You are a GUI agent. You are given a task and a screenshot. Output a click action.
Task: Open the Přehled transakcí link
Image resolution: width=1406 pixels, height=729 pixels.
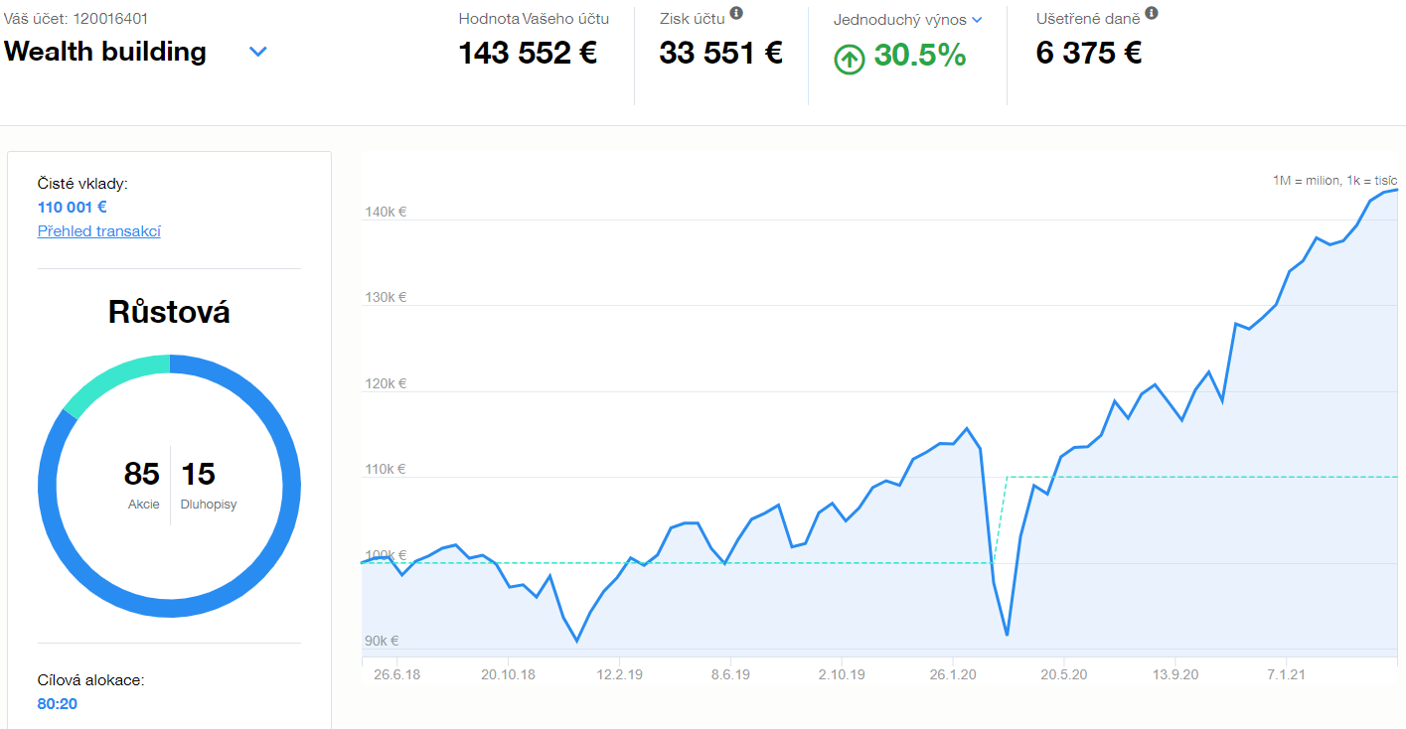[98, 231]
